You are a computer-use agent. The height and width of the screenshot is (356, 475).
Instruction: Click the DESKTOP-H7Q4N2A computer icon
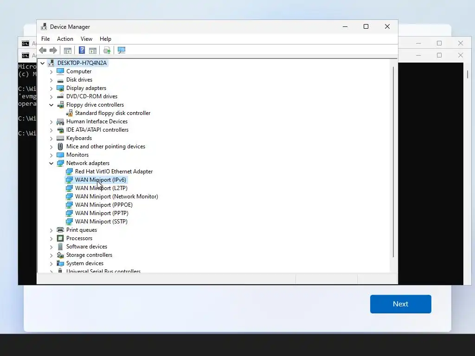tap(51, 63)
